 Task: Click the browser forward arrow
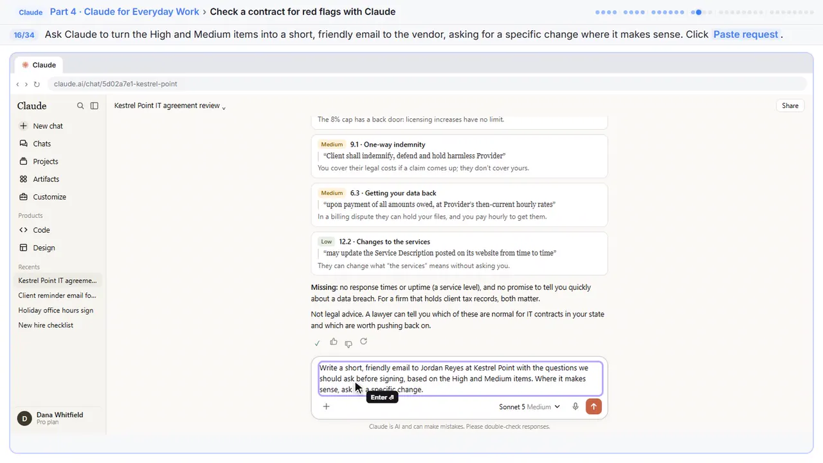coord(26,84)
